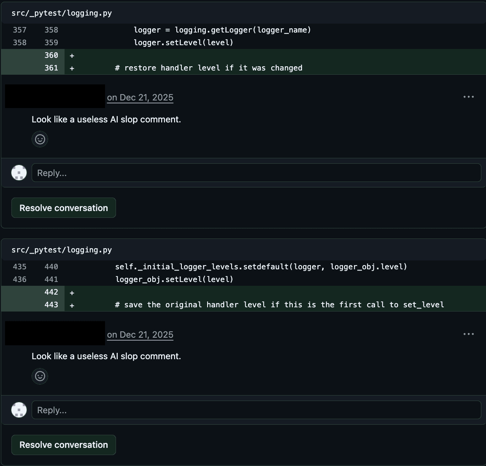Click the added comment line about restoring handler level
The height and width of the screenshot is (466, 486).
(x=208, y=68)
